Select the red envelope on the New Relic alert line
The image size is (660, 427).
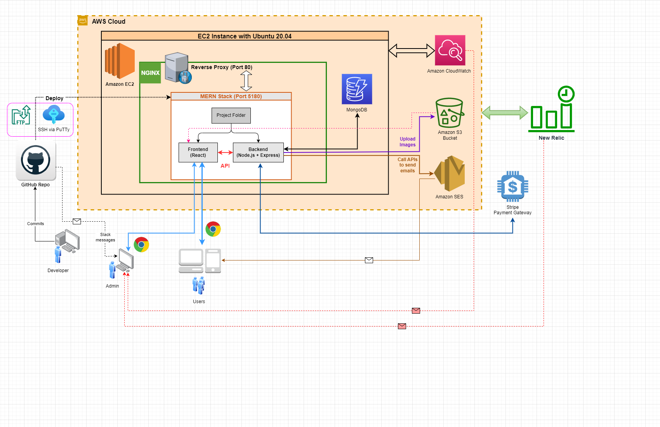(x=402, y=326)
